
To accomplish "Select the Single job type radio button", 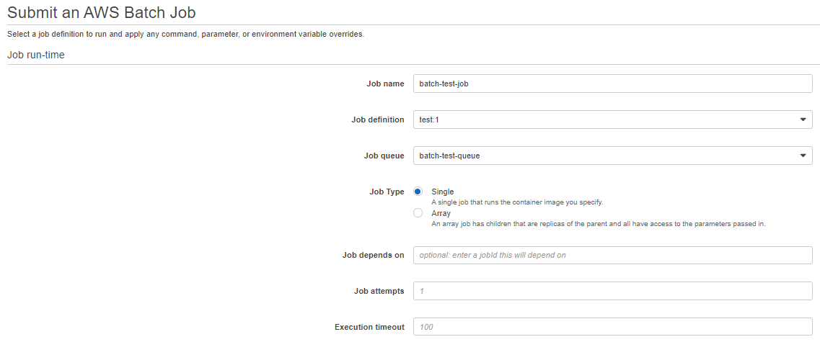I will click(x=418, y=192).
